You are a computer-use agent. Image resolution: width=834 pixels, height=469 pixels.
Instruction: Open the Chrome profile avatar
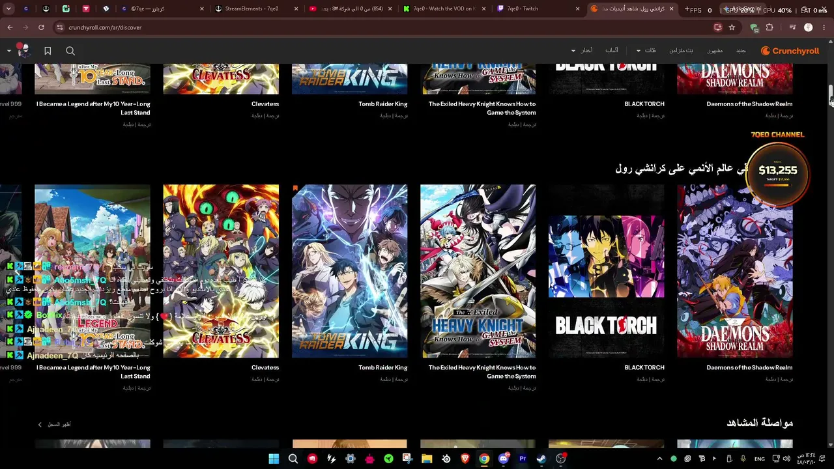[x=809, y=27]
